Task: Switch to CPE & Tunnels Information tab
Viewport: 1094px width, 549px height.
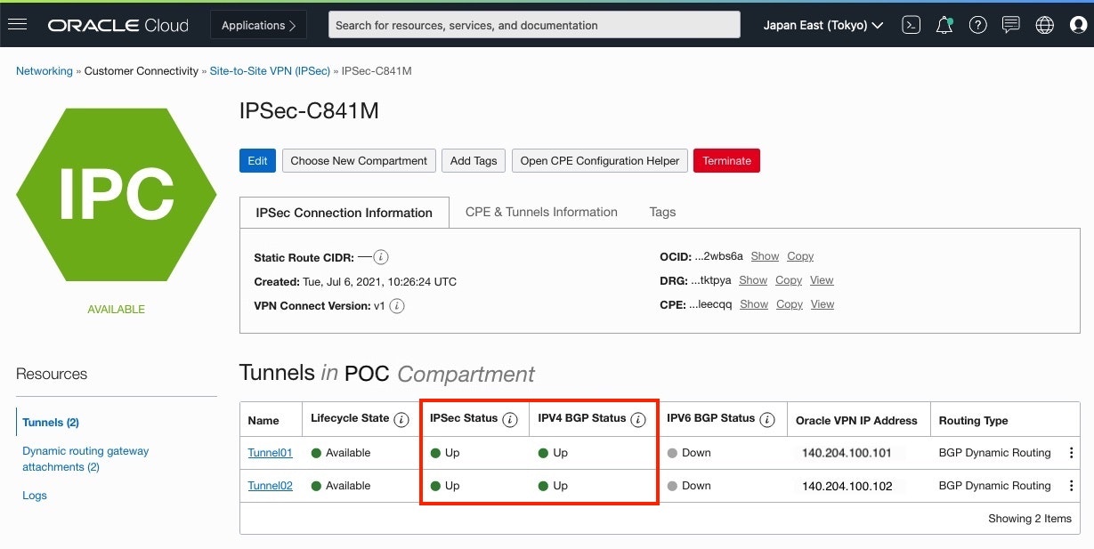Action: coord(541,212)
